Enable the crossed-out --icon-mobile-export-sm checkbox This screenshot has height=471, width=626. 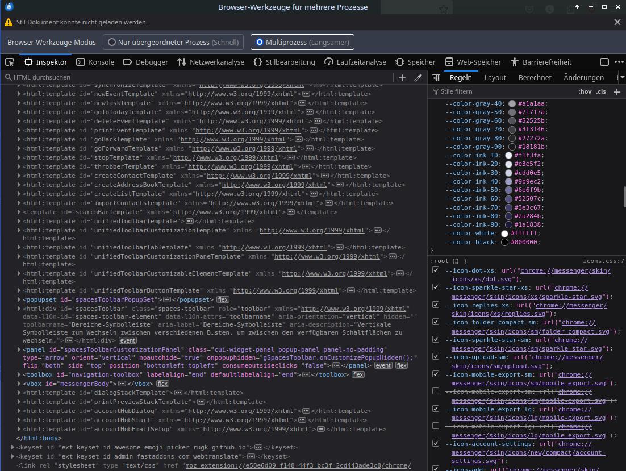coord(436,391)
